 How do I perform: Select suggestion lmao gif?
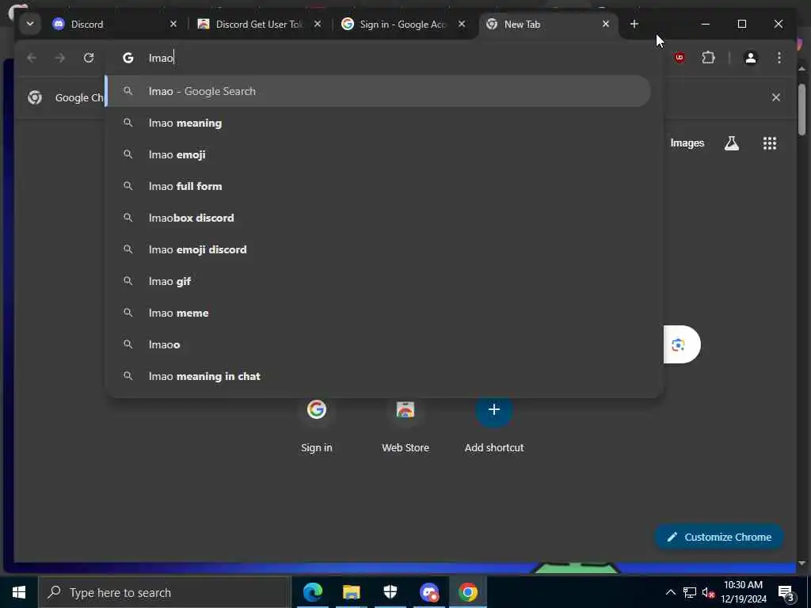(378, 281)
